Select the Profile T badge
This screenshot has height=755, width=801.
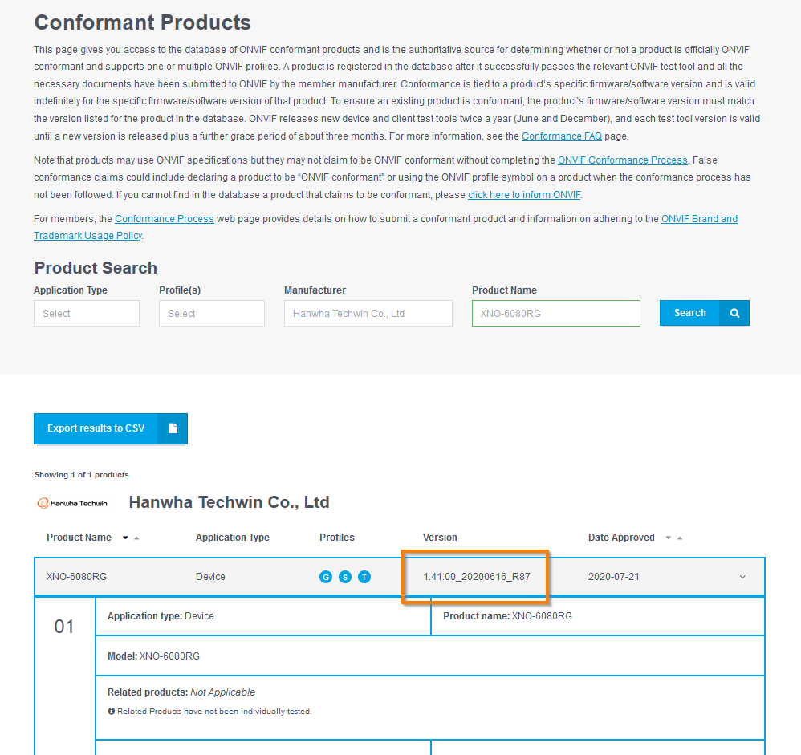point(364,577)
